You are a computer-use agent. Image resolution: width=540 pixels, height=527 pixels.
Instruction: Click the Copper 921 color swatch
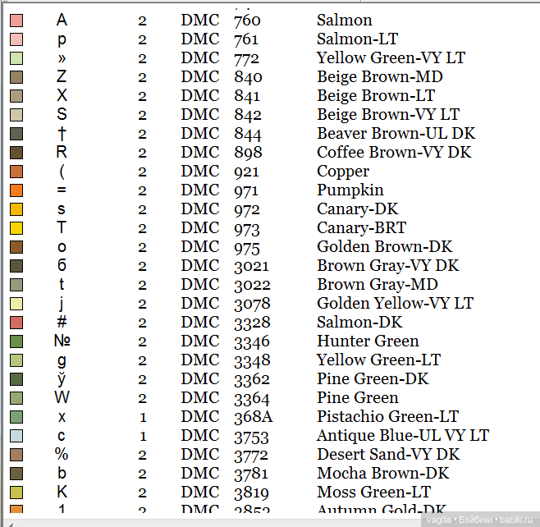[x=16, y=172]
